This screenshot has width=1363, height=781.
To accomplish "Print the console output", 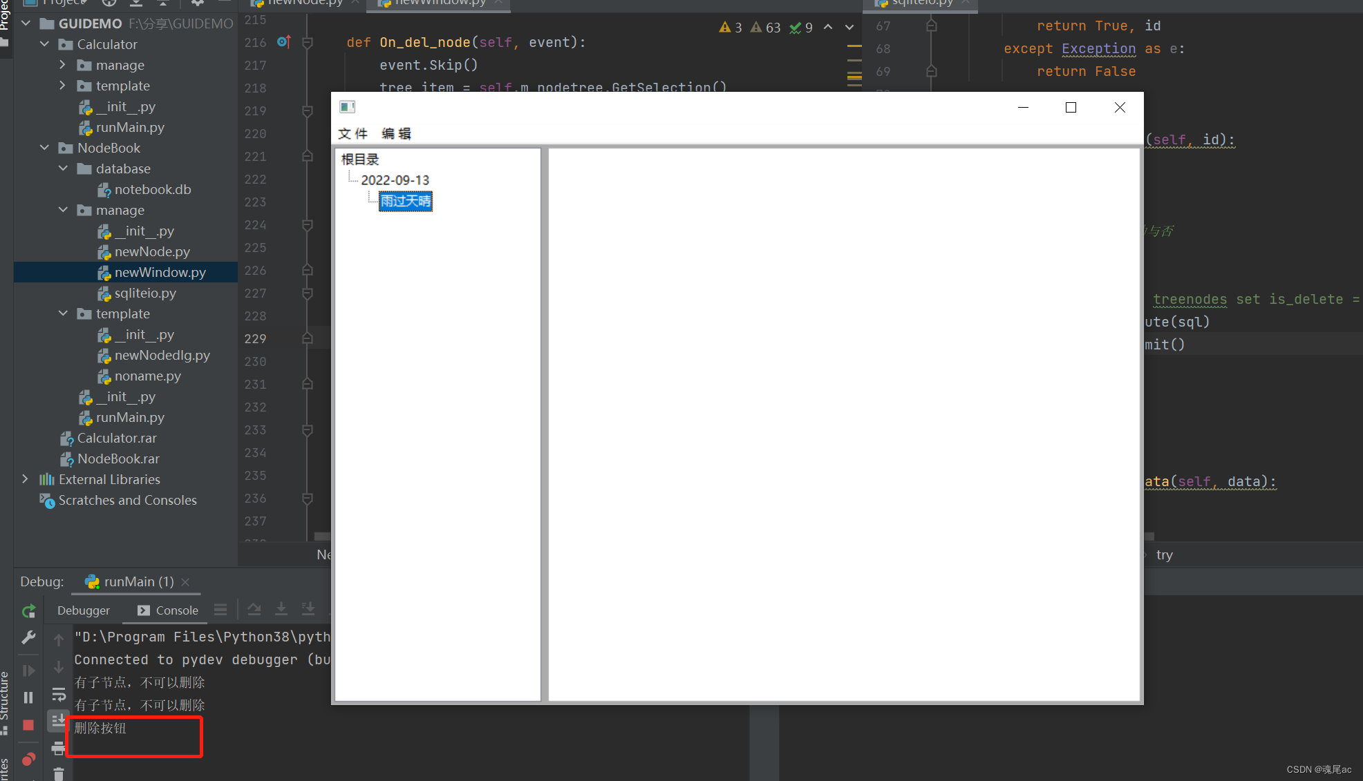I will tap(59, 748).
